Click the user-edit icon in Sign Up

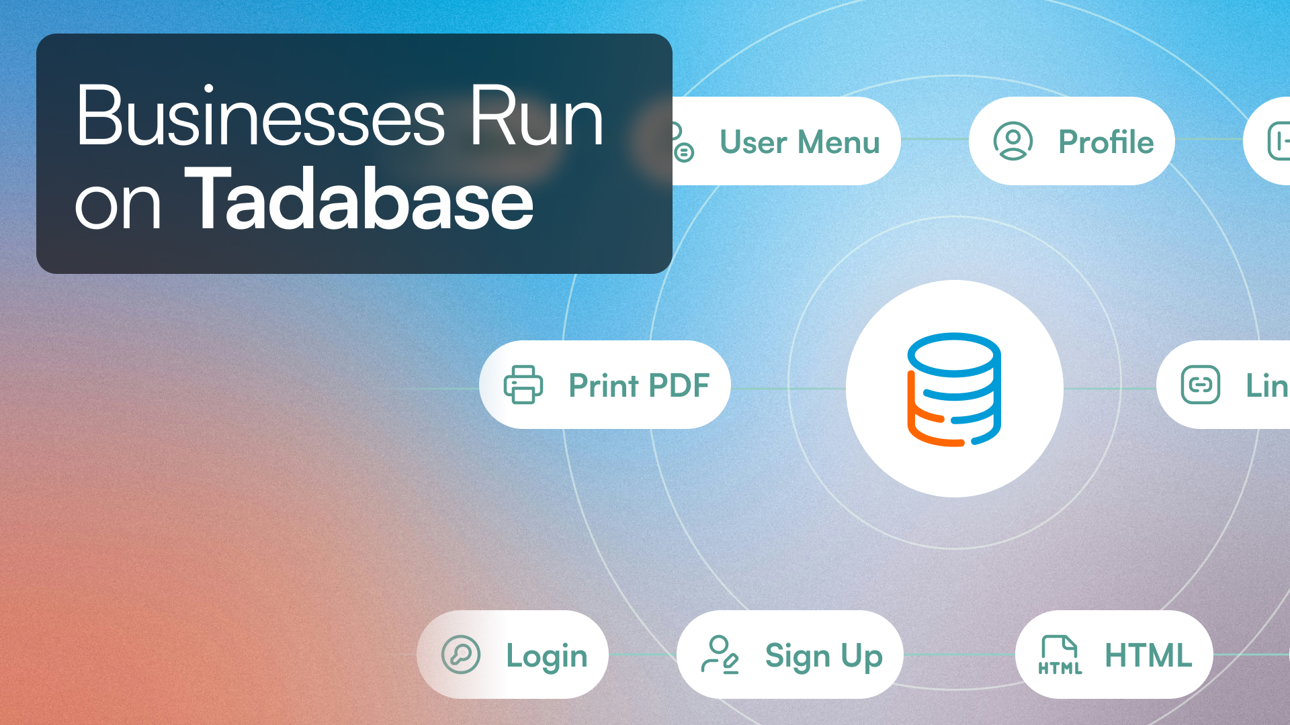pos(720,655)
